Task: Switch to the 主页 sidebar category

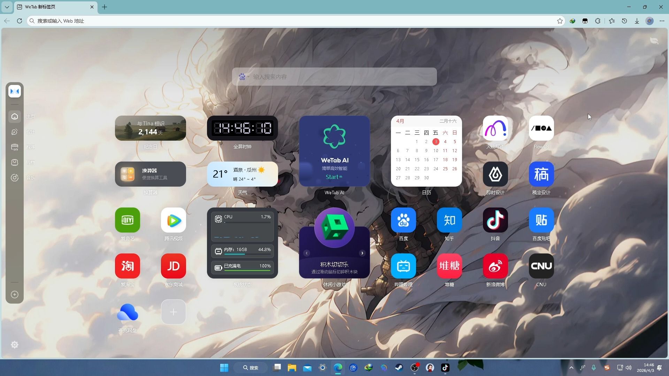Action: pyautogui.click(x=15, y=116)
